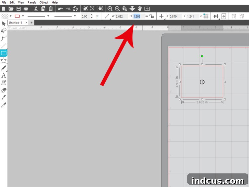Save the file with the floppy disk icon

pyautogui.click(x=19, y=9)
